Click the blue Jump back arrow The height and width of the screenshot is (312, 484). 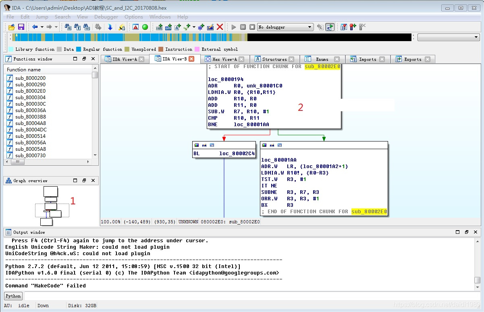coord(35,27)
